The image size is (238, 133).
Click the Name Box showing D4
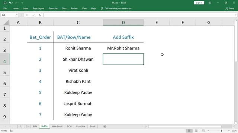[x=8, y=15]
